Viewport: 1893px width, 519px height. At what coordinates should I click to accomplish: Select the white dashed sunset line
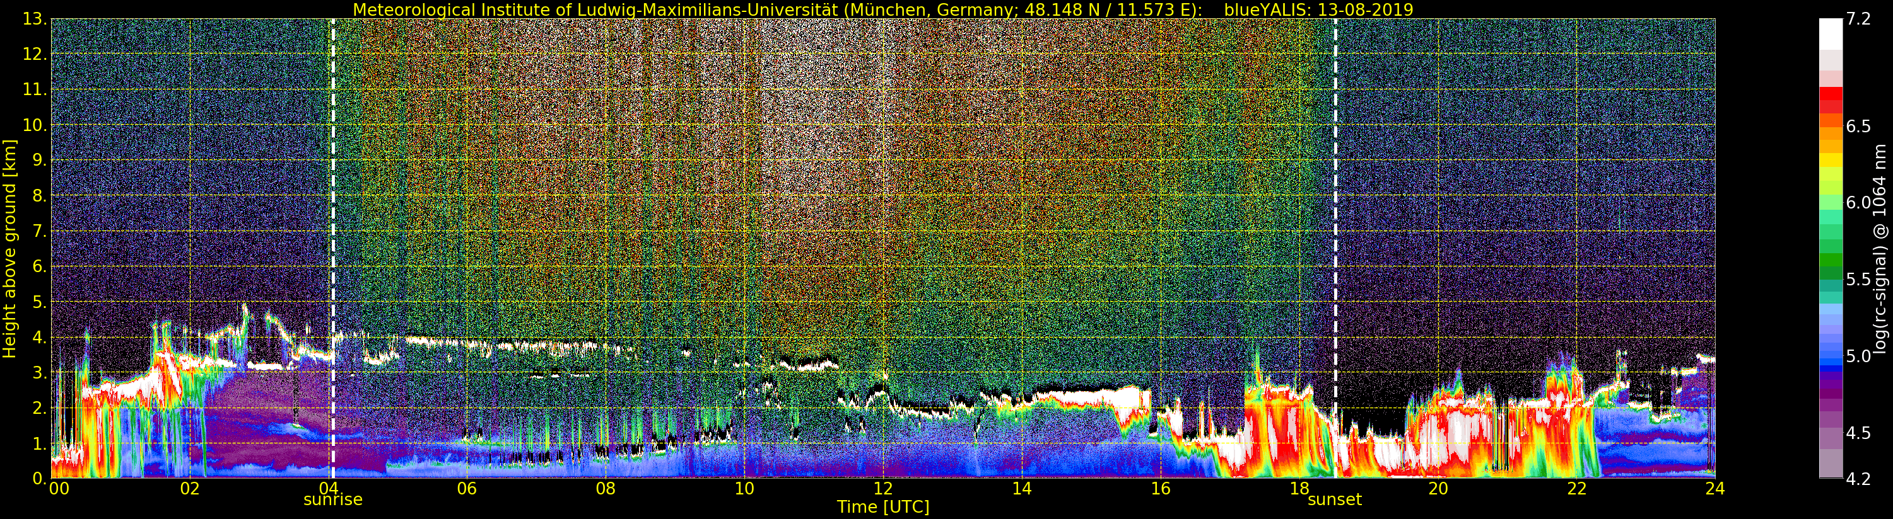[x=1335, y=249]
